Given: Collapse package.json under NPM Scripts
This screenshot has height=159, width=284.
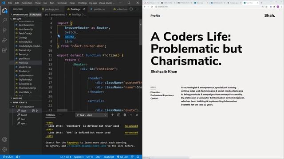Looking at the screenshot, I should (x=13, y=106).
